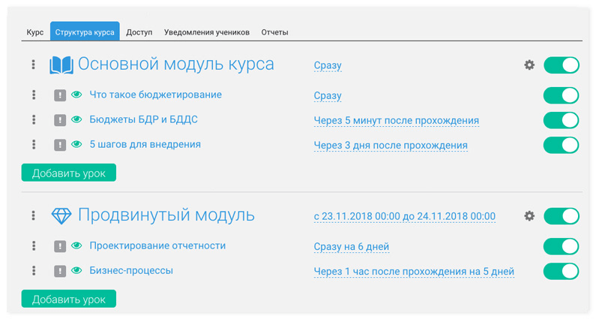The image size is (596, 319).
Task: Click gear icon for Продвинутый модуль
Action: pyautogui.click(x=529, y=216)
